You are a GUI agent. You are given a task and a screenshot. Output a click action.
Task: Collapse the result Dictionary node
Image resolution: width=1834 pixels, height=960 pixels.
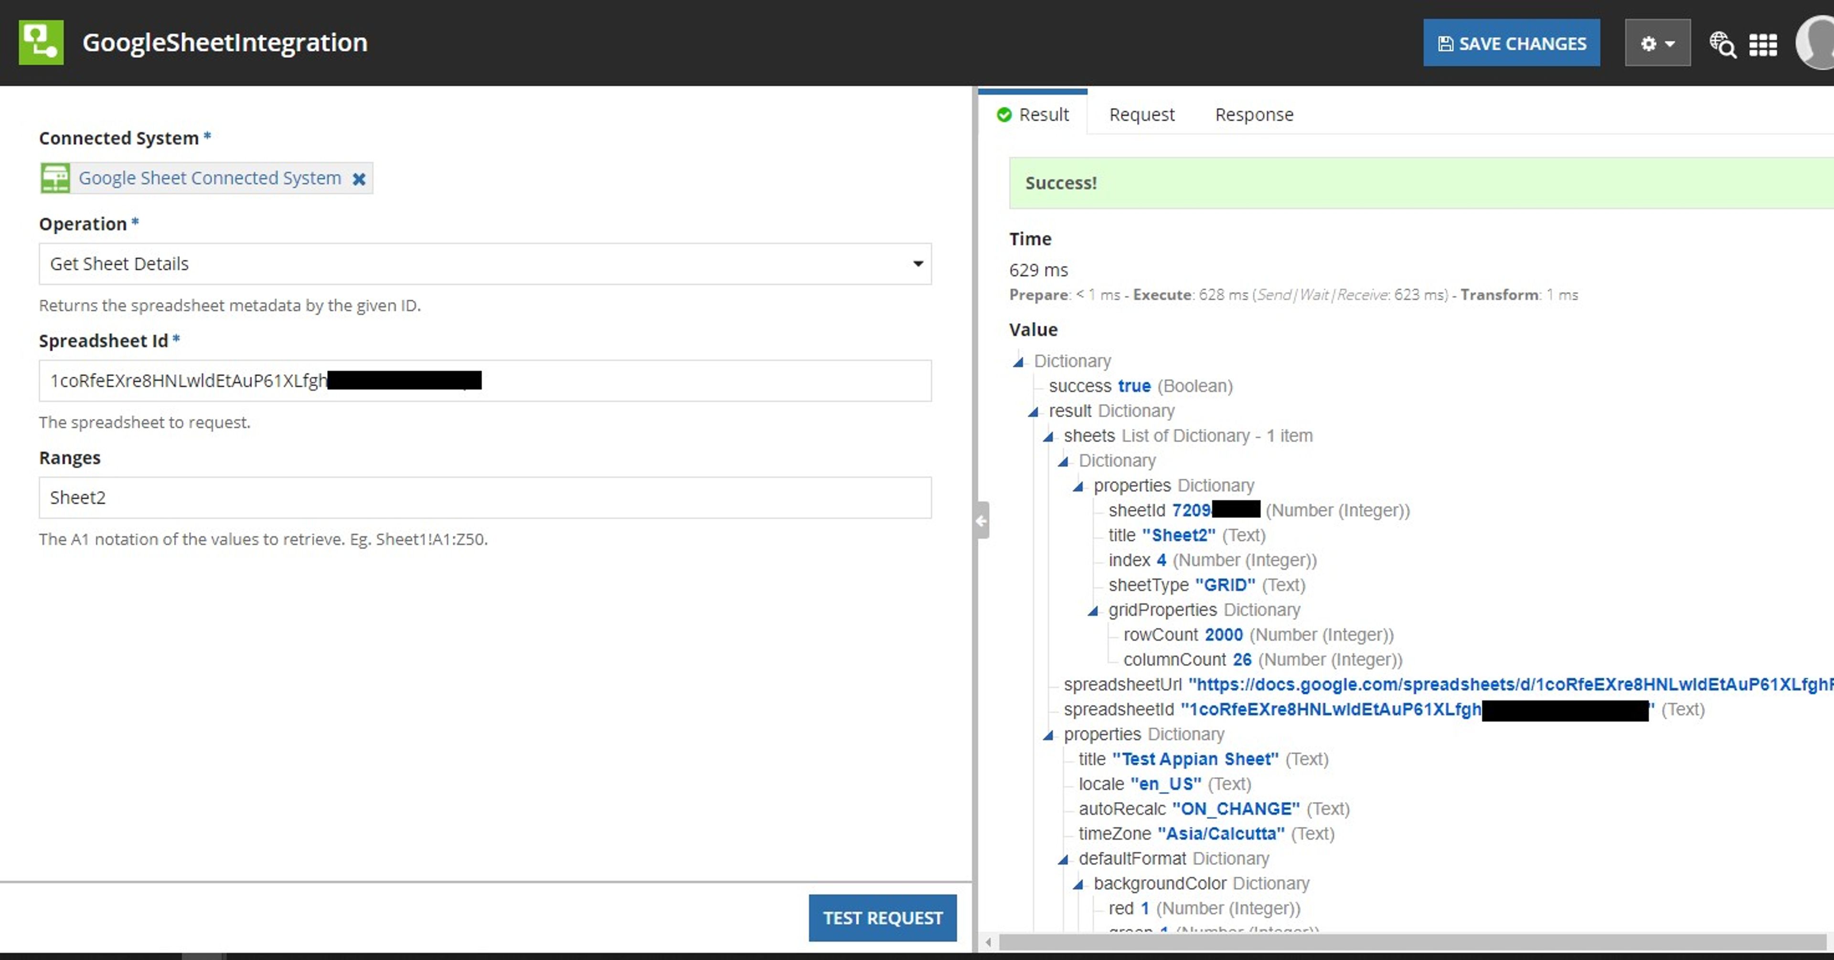(1033, 412)
